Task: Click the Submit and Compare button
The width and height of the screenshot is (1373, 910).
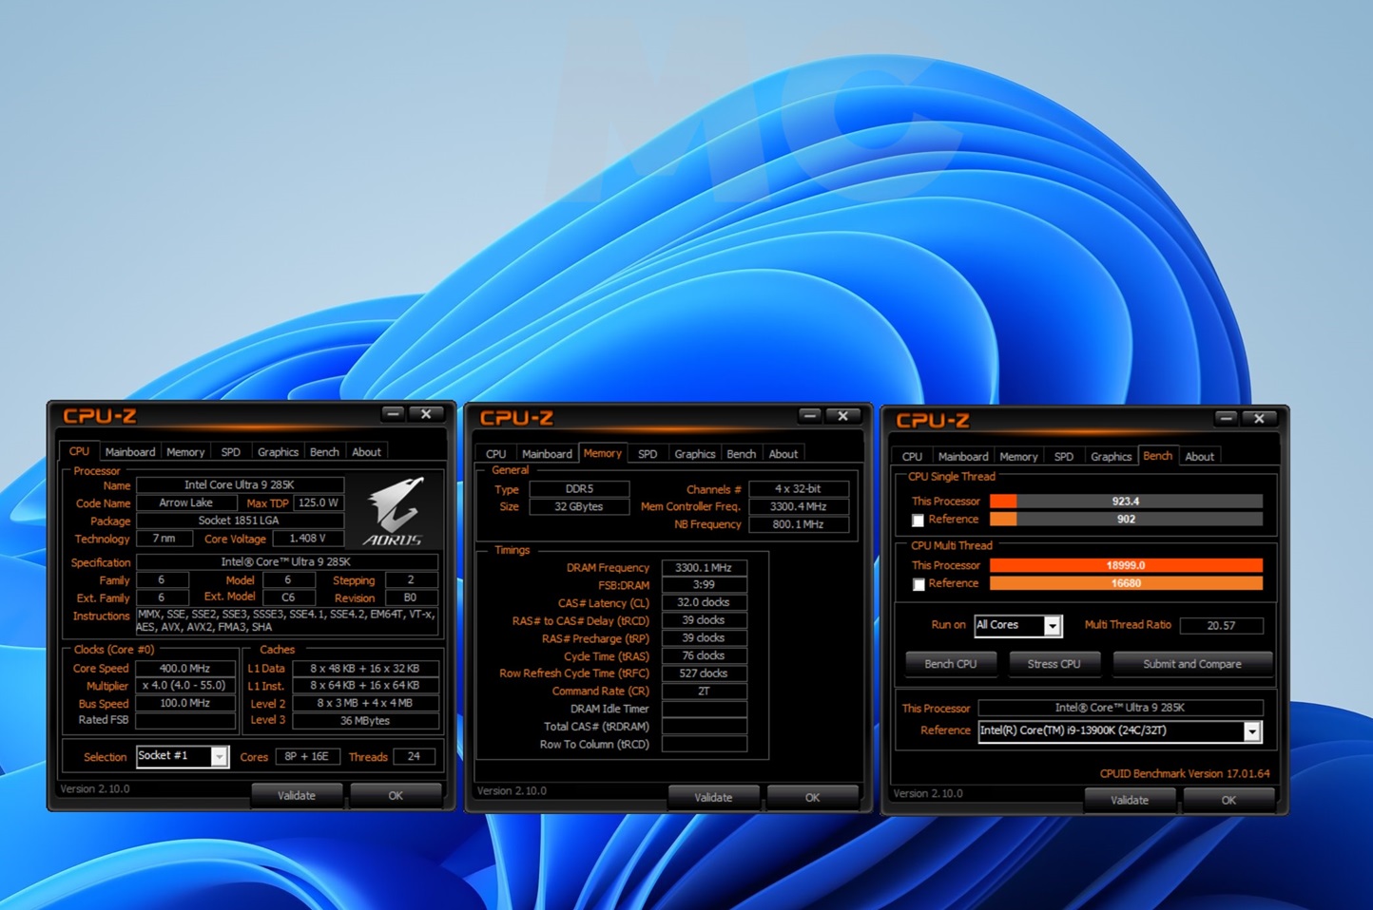Action: (1191, 664)
